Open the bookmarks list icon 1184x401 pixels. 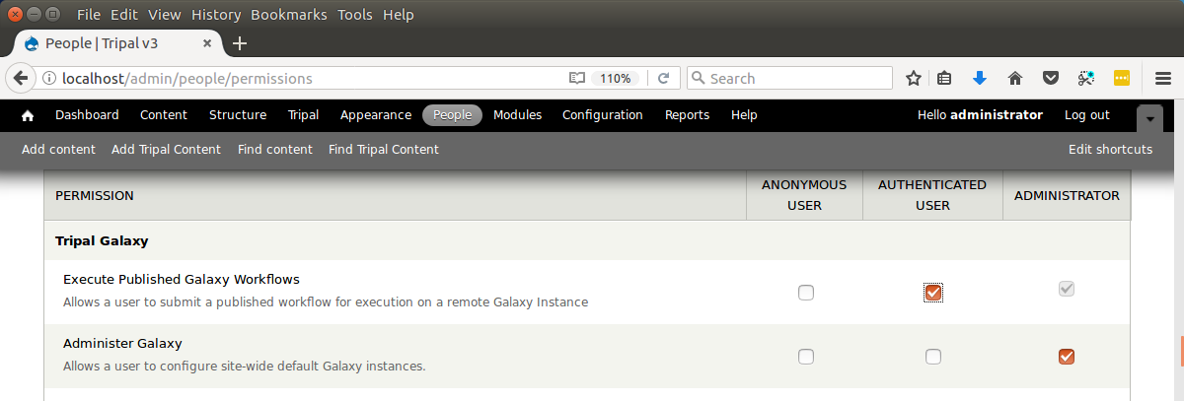[x=944, y=78]
